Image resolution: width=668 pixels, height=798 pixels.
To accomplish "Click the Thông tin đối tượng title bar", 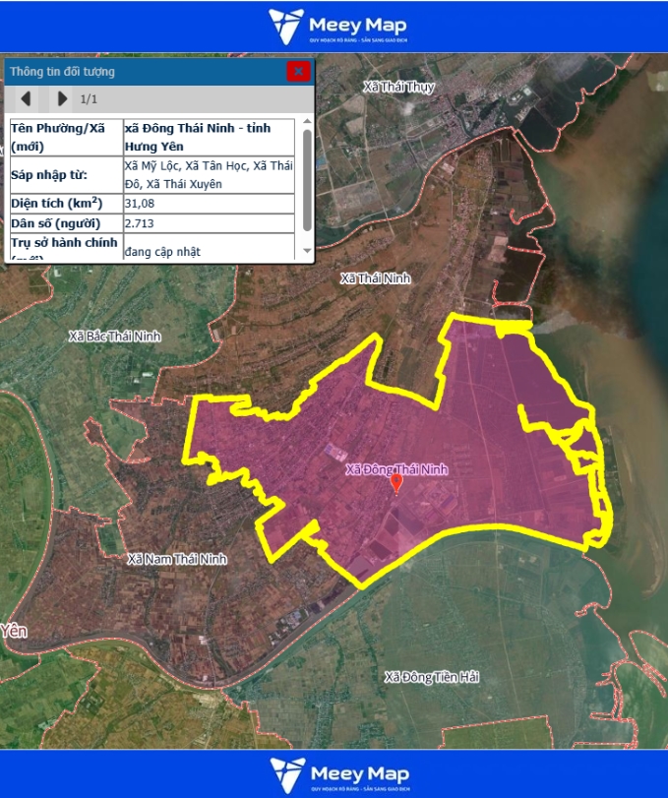I will pyautogui.click(x=138, y=71).
